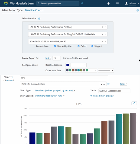Open the baseline line style dropdown

pos(78,65)
